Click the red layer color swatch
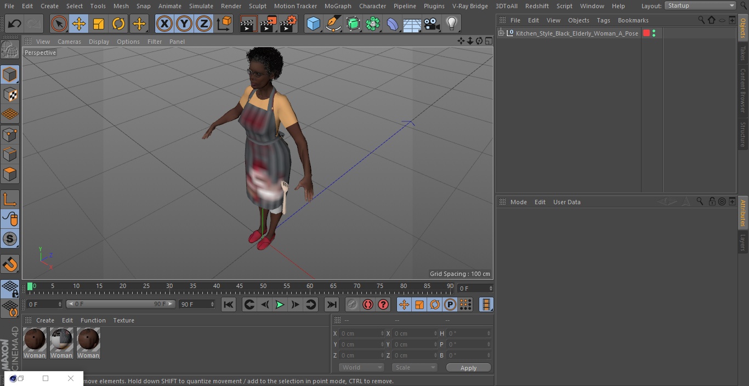This screenshot has width=749, height=386. 646,33
